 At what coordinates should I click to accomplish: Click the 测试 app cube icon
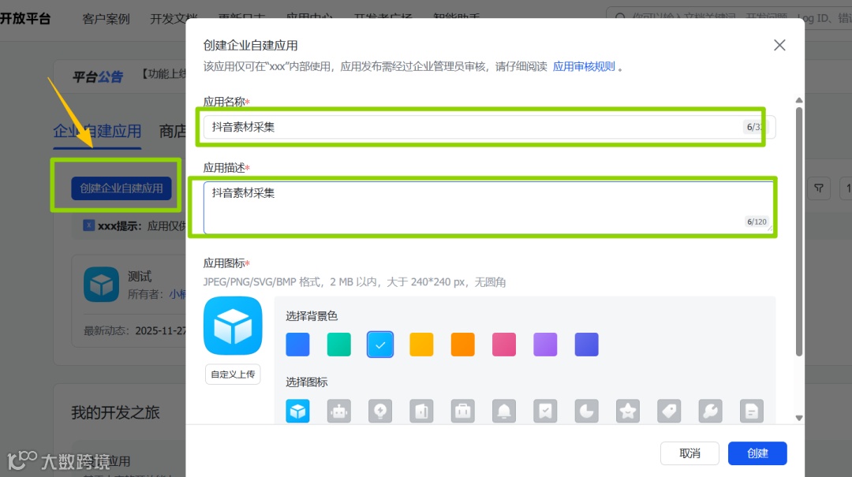(x=102, y=284)
